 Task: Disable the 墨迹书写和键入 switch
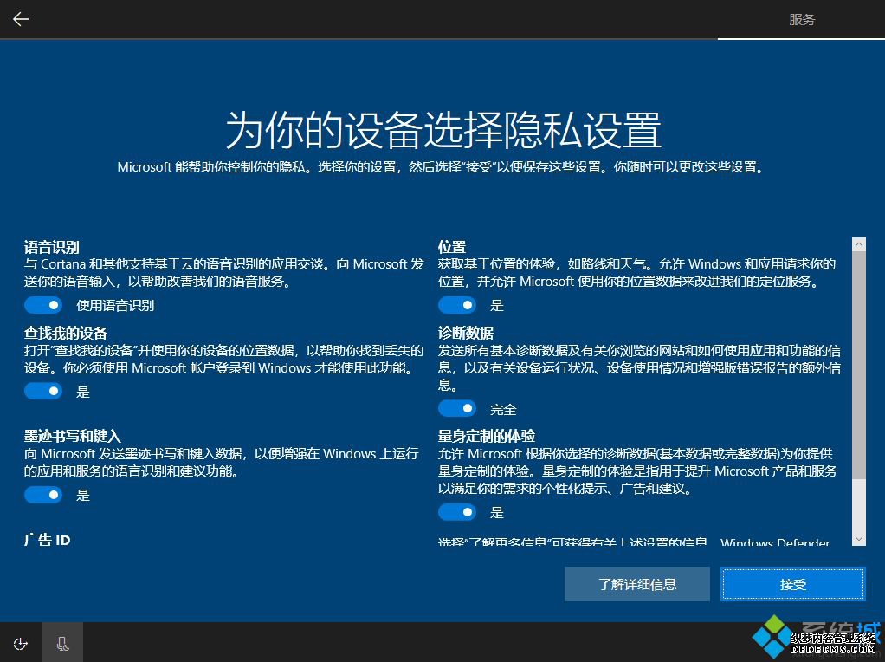click(x=43, y=495)
